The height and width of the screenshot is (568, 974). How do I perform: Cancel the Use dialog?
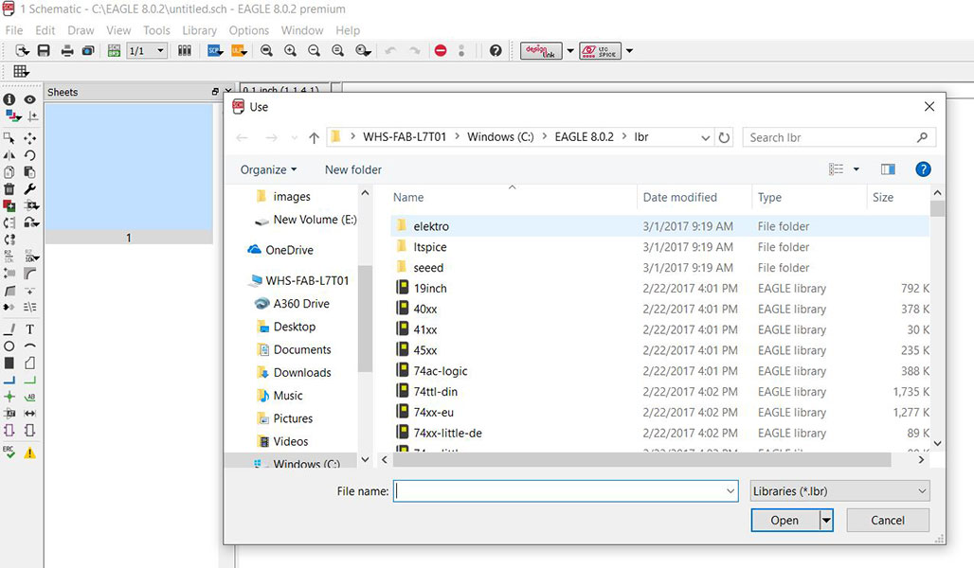tap(888, 521)
